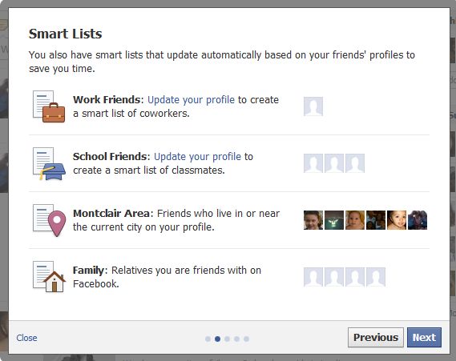Viewport: 456px width, 361px height.
Task: Click the Work Friends placeholder avatar
Action: coord(313,106)
